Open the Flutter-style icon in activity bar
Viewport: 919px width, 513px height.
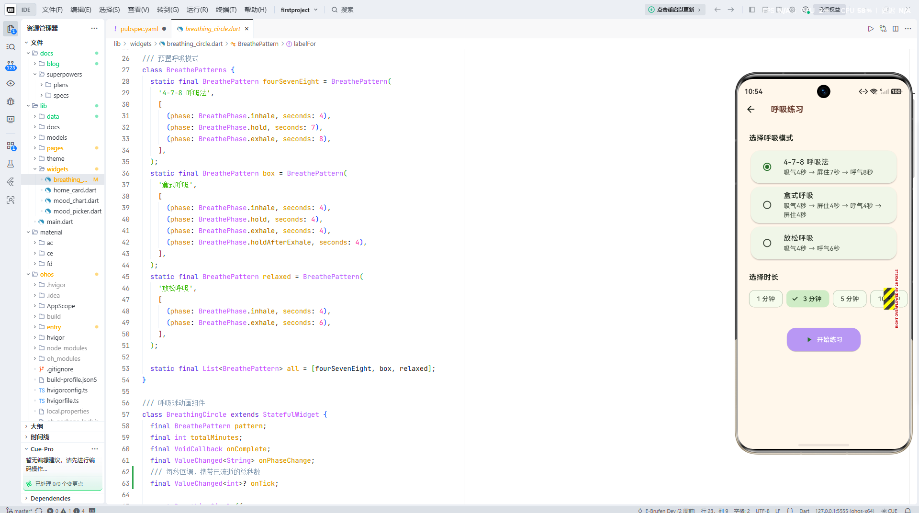pyautogui.click(x=11, y=182)
